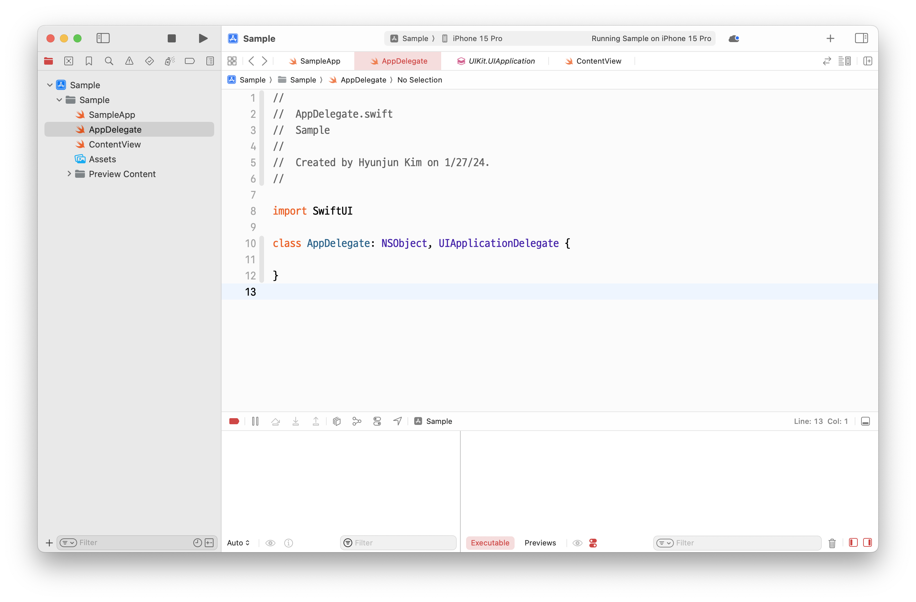
Task: Click the Simulate Location arrow icon
Action: click(398, 421)
